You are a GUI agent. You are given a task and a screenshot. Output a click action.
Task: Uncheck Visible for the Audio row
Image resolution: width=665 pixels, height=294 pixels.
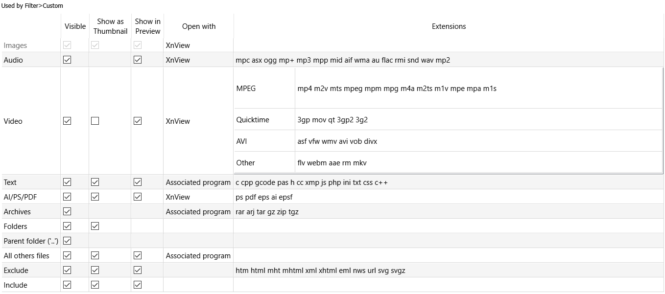[67, 60]
